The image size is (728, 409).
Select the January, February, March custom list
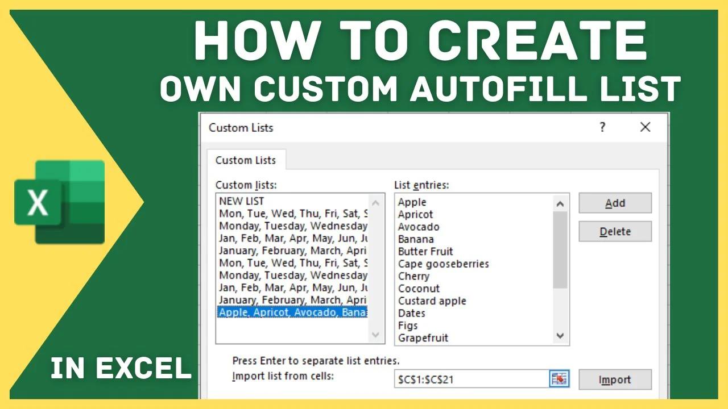coord(284,250)
